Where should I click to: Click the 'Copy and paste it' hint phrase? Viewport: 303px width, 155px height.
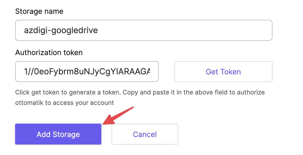tap(149, 92)
